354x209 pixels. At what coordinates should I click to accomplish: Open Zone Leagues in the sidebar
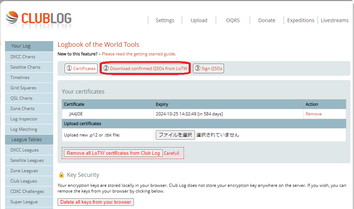coord(29,171)
